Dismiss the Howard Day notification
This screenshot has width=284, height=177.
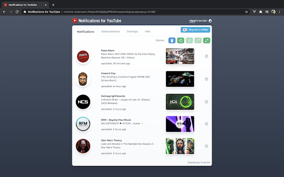pyautogui.click(x=206, y=79)
